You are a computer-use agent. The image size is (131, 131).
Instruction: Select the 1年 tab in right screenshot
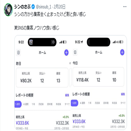tap(90, 103)
